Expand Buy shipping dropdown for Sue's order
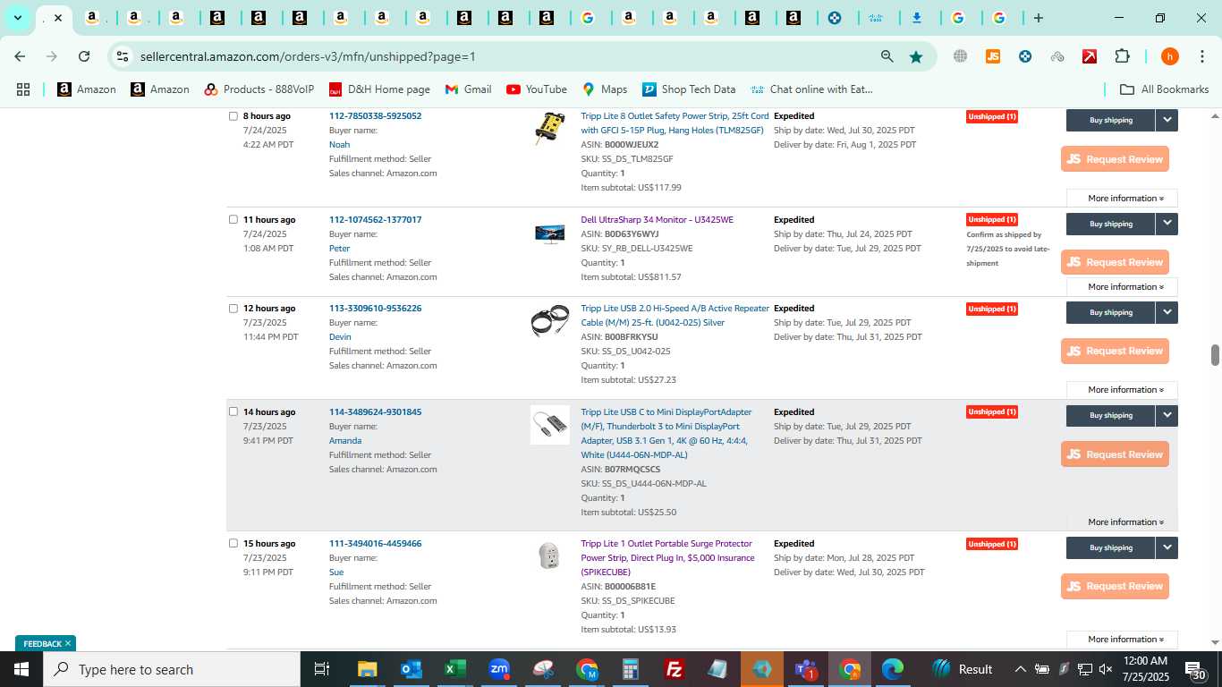This screenshot has width=1222, height=687. 1167,547
